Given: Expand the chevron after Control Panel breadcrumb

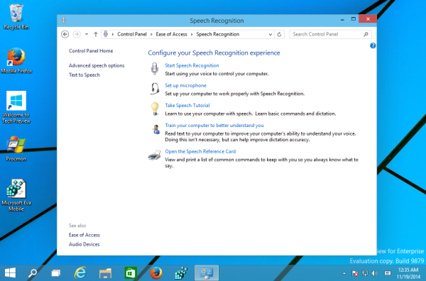Looking at the screenshot, I should pos(152,34).
